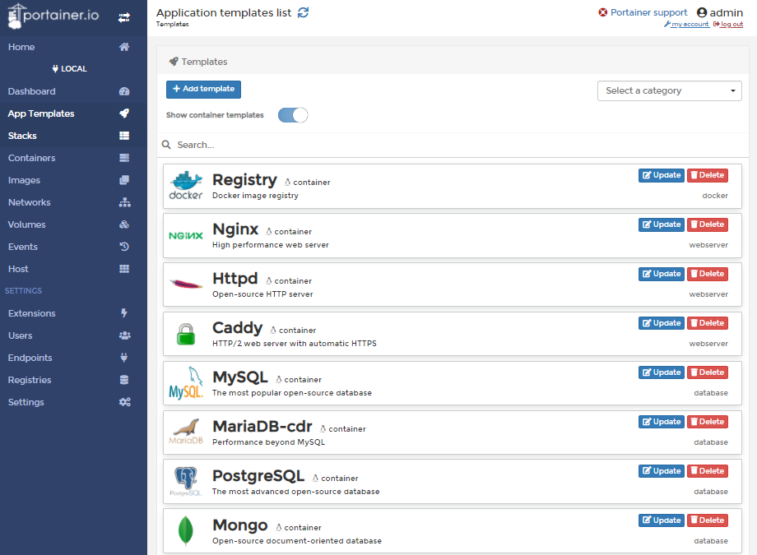Click the Add template button
Image resolution: width=757 pixels, height=555 pixels.
pyautogui.click(x=204, y=90)
